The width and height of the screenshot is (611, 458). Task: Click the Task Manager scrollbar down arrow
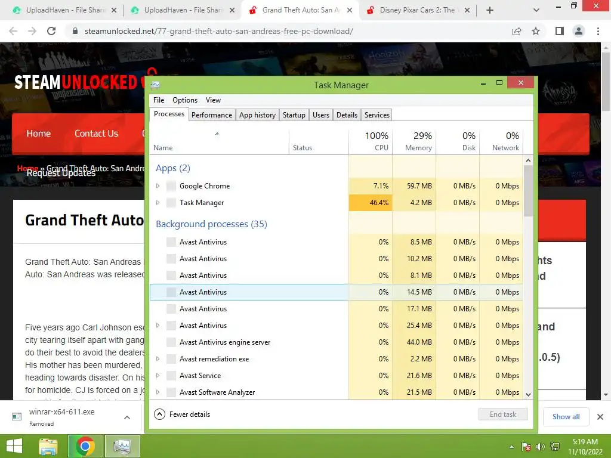pos(529,395)
